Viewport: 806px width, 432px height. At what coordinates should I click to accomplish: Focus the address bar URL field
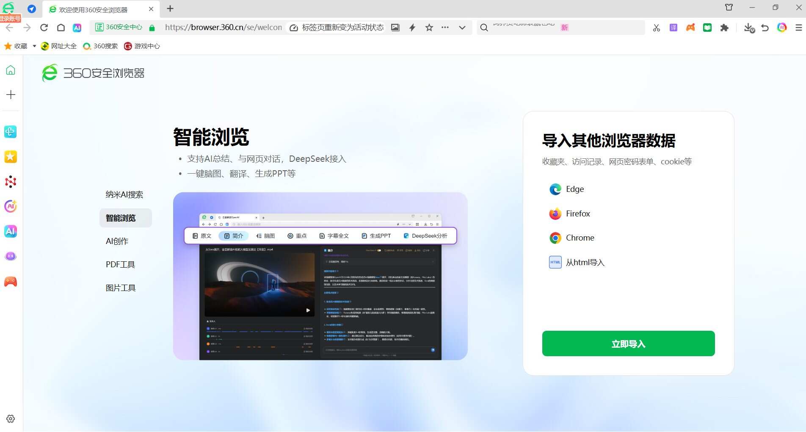(x=223, y=28)
